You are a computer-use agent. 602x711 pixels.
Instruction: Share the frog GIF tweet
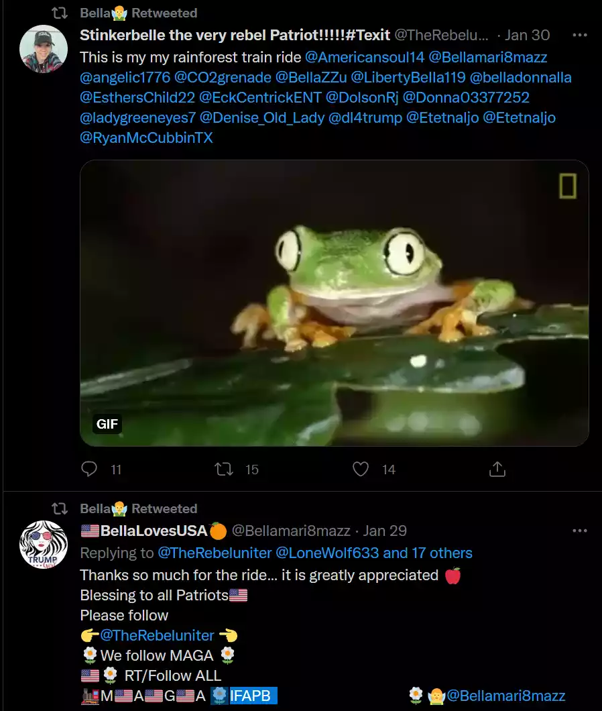[497, 470]
